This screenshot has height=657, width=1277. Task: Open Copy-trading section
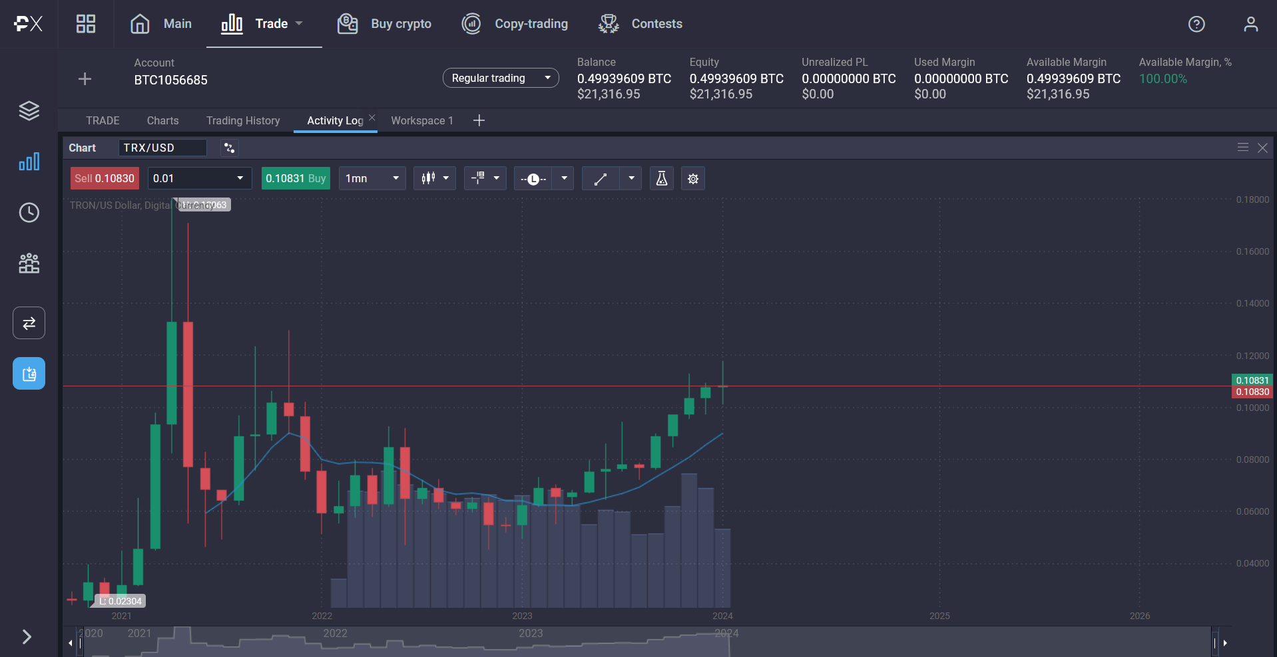click(x=515, y=24)
